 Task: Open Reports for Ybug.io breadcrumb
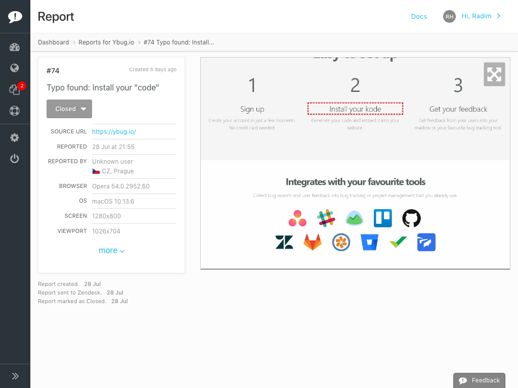click(106, 42)
